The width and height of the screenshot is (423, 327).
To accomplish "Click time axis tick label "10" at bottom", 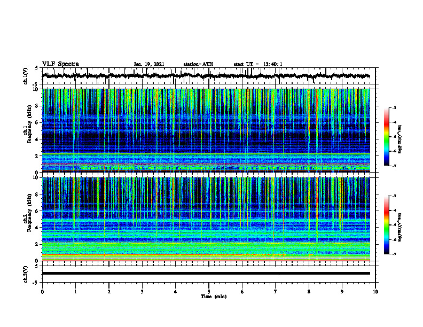I will [x=375, y=292].
